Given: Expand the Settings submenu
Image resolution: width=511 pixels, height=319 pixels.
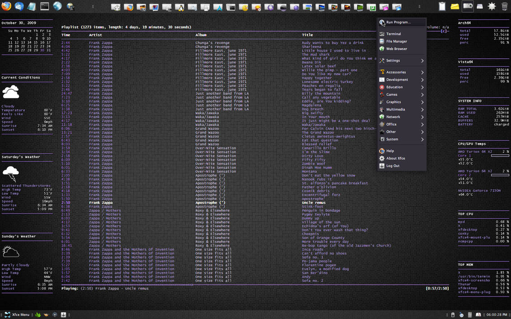Looking at the screenshot, I should 401,60.
